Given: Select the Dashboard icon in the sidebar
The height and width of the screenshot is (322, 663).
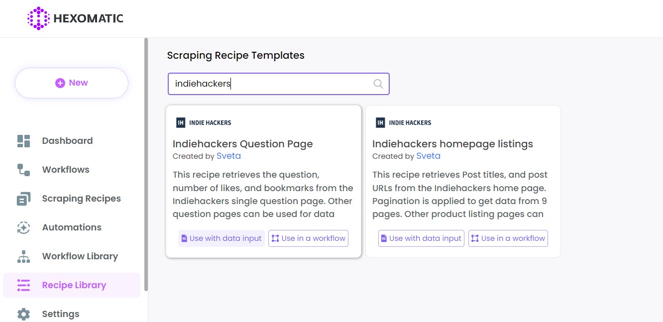Looking at the screenshot, I should (23, 140).
